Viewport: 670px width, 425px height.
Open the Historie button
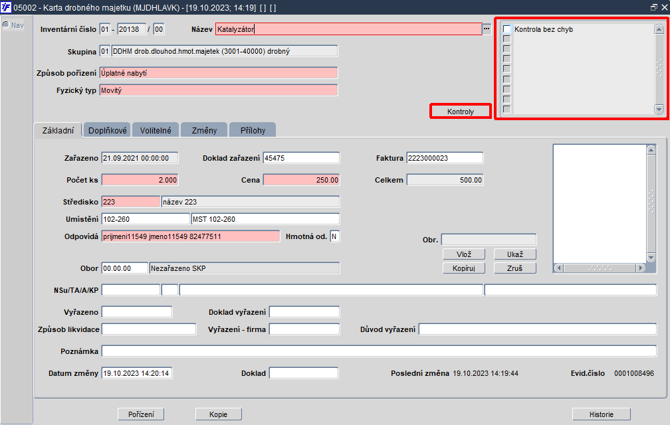[x=601, y=414]
